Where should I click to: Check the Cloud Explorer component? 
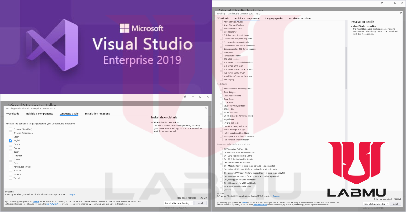(220, 32)
